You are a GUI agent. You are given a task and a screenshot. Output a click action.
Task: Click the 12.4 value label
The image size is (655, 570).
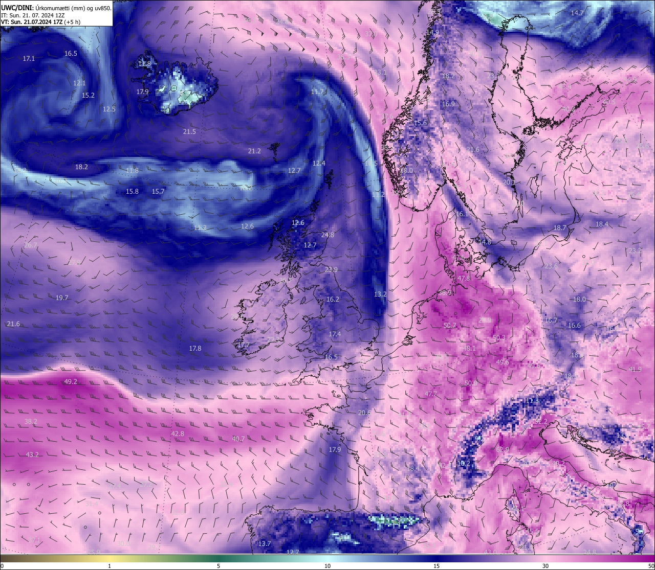319,163
